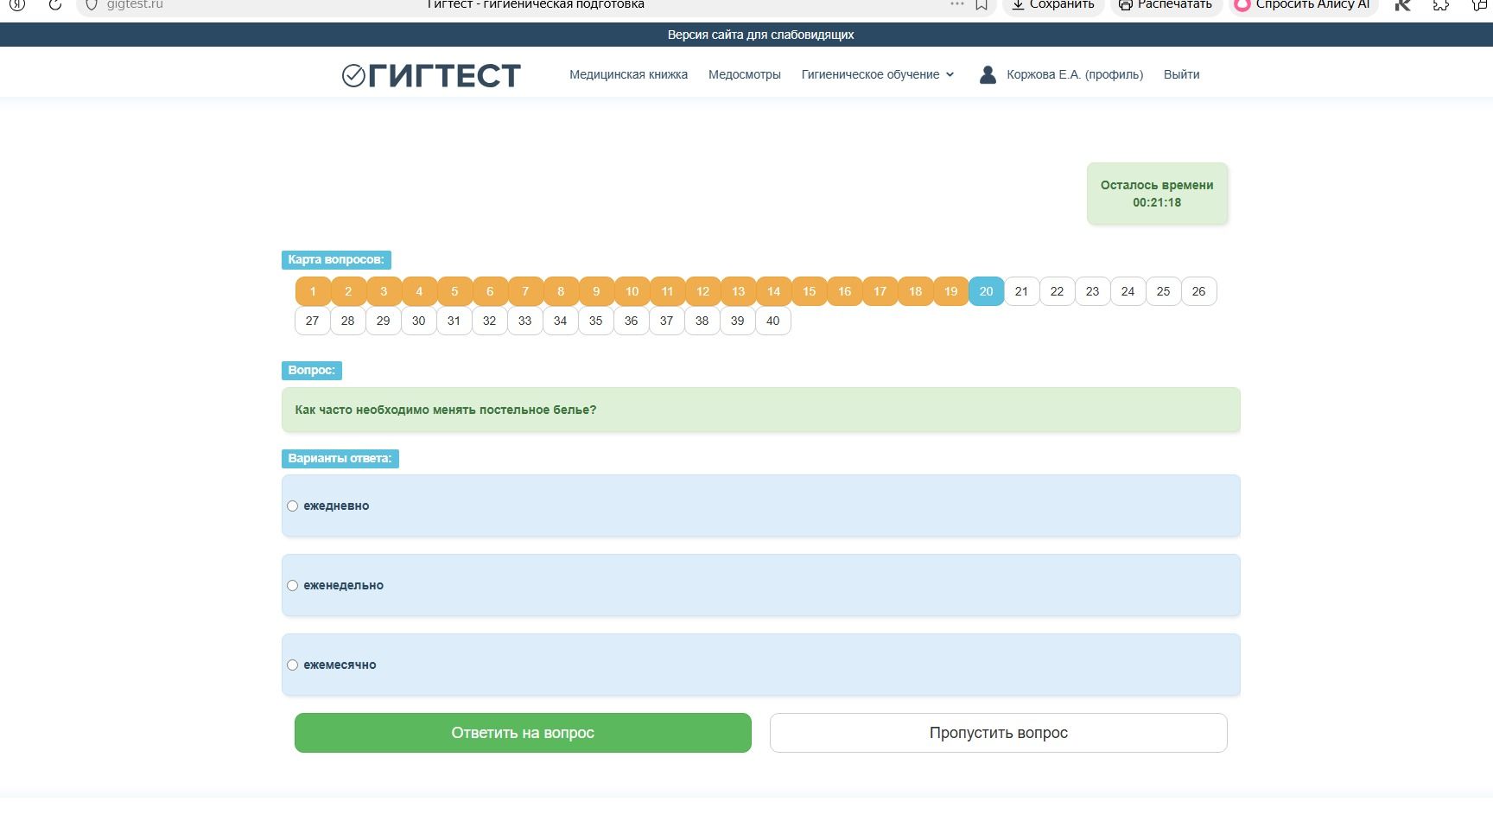Click the ГИГТЕСТ checkmark logo

[431, 75]
